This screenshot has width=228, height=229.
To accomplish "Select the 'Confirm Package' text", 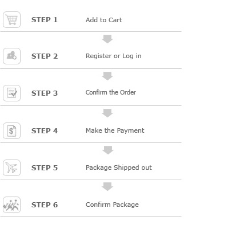I will (x=112, y=205).
